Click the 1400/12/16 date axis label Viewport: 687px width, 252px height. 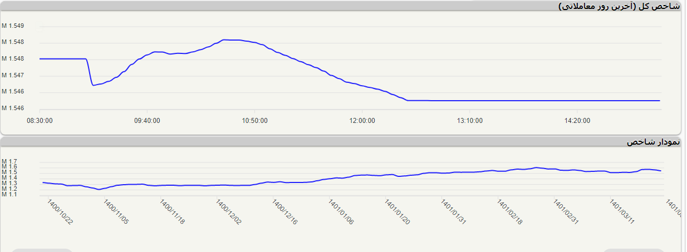pos(285,213)
